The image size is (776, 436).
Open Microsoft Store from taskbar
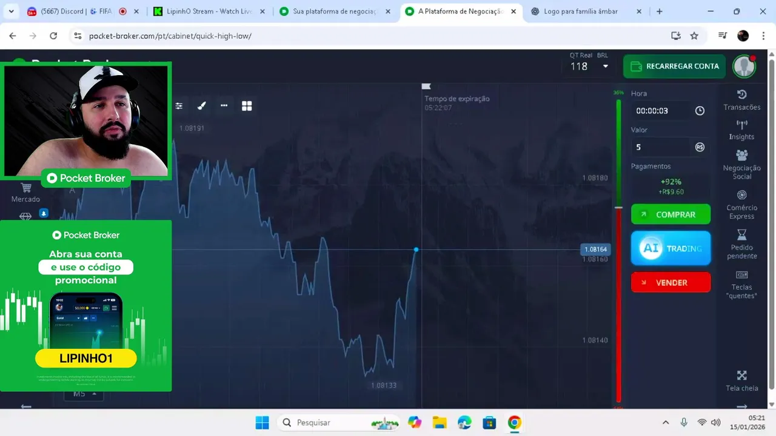coord(489,423)
